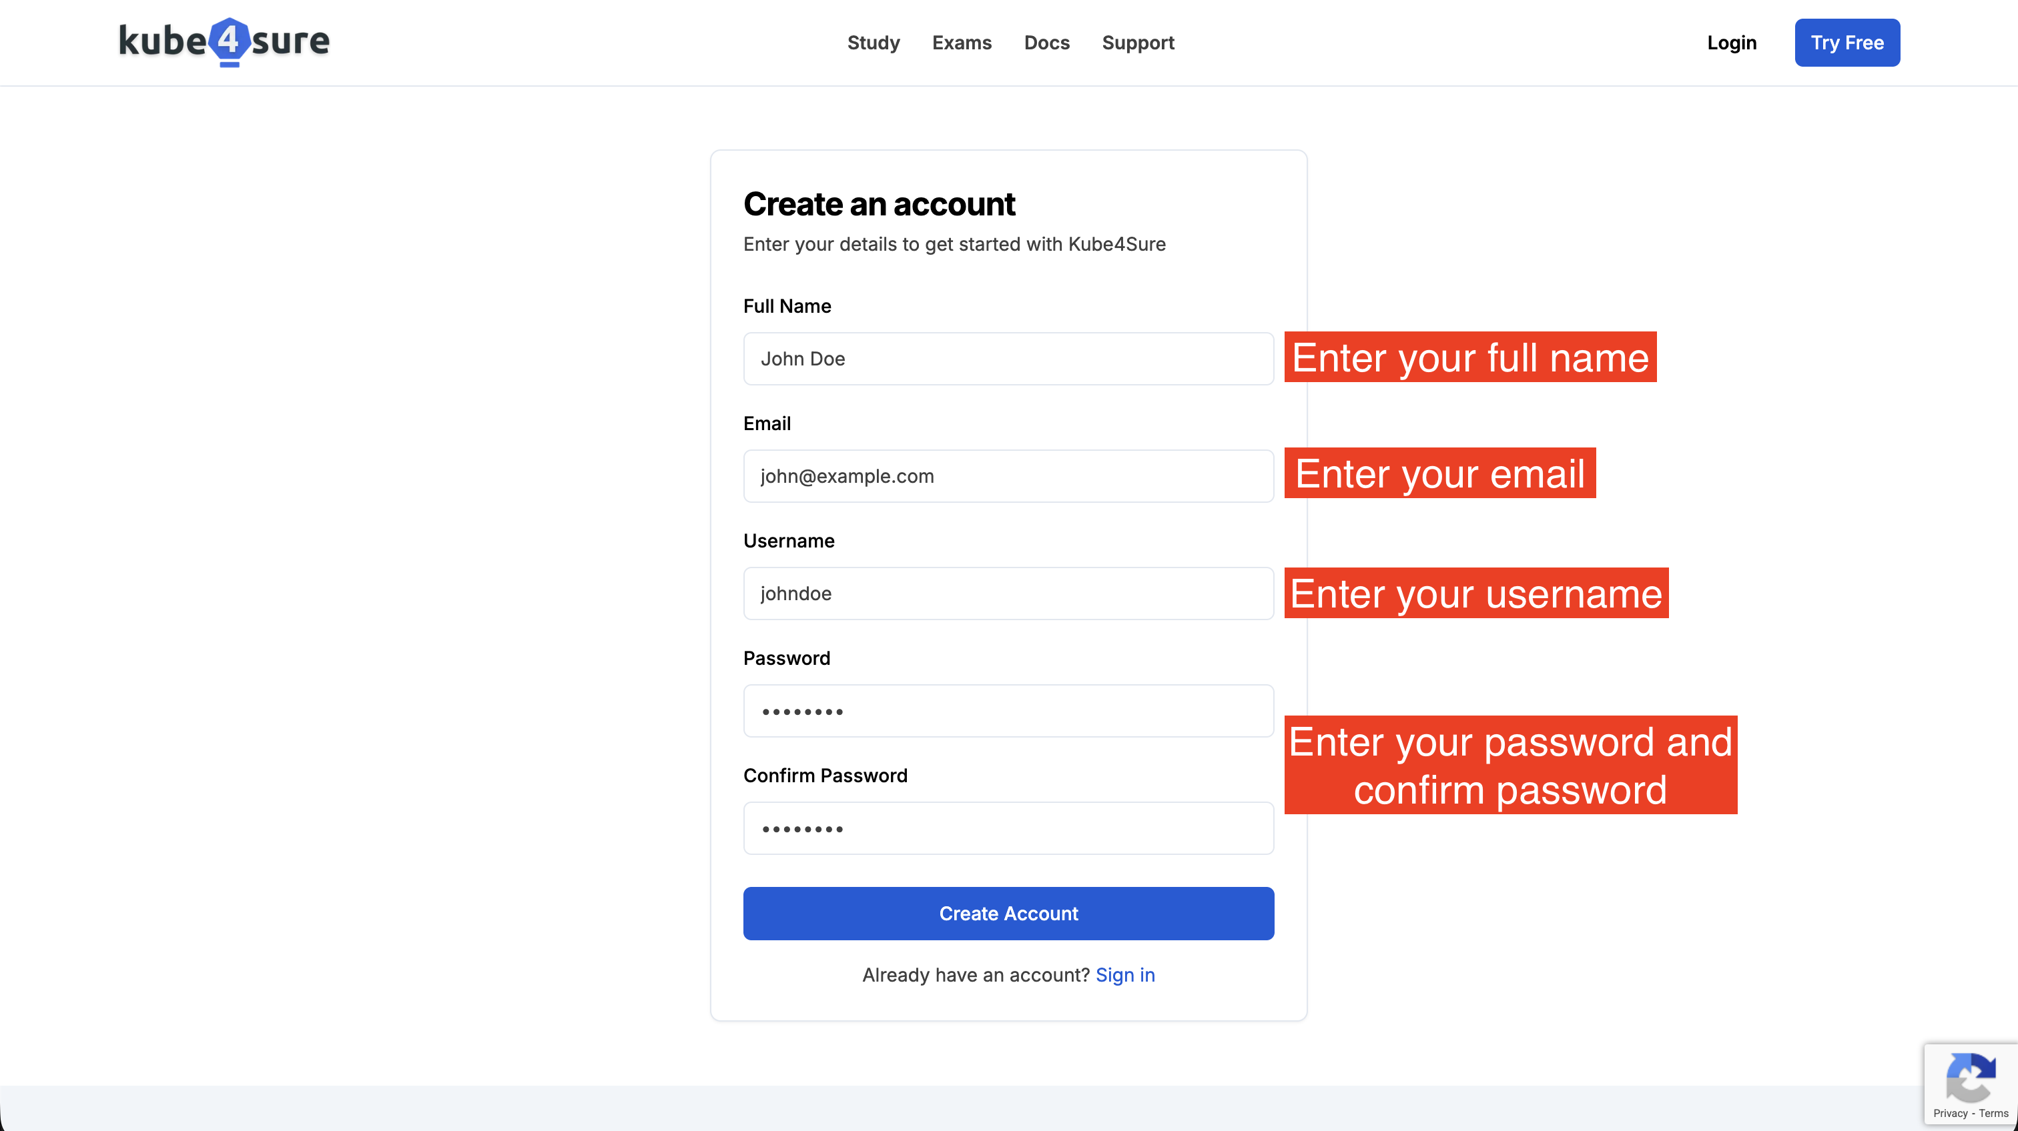Open the Study menu item
This screenshot has height=1131, width=2018.
pos(874,42)
